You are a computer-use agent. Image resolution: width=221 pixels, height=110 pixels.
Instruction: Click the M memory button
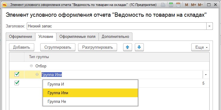click(x=186, y=5)
